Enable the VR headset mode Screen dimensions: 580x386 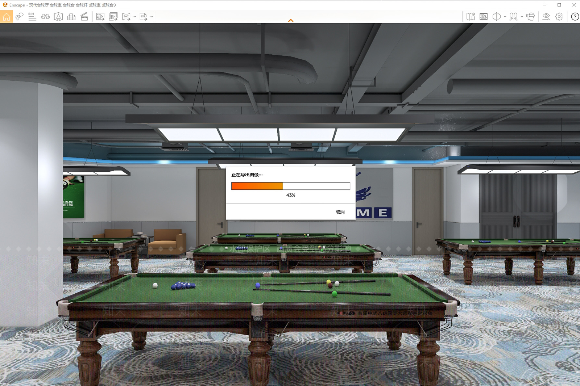coord(530,17)
